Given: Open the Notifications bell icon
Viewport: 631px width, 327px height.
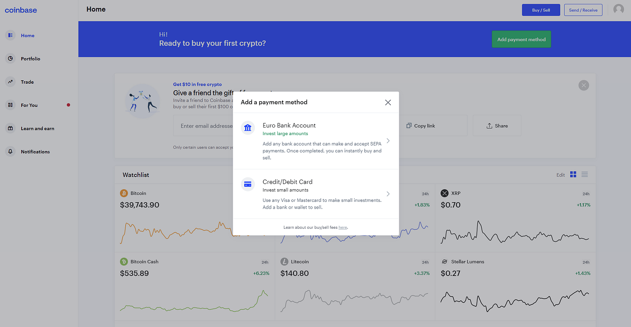Looking at the screenshot, I should click(10, 152).
